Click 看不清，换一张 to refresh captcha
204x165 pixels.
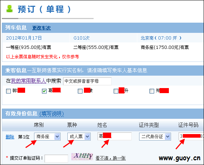click(110, 158)
